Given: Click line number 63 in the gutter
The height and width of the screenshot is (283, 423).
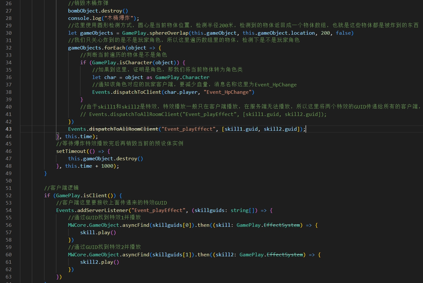Looking at the screenshot, I should (9, 277).
